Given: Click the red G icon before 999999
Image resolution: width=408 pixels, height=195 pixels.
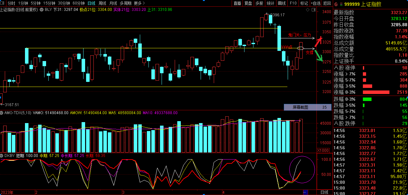Looking at the screenshot, I should pos(336,4).
